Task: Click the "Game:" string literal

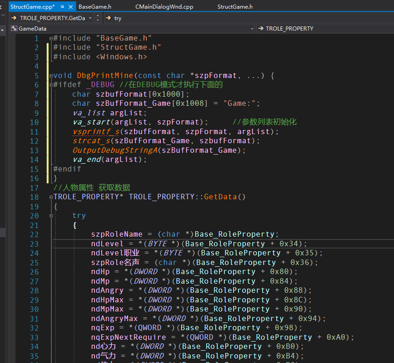Action: click(x=239, y=103)
